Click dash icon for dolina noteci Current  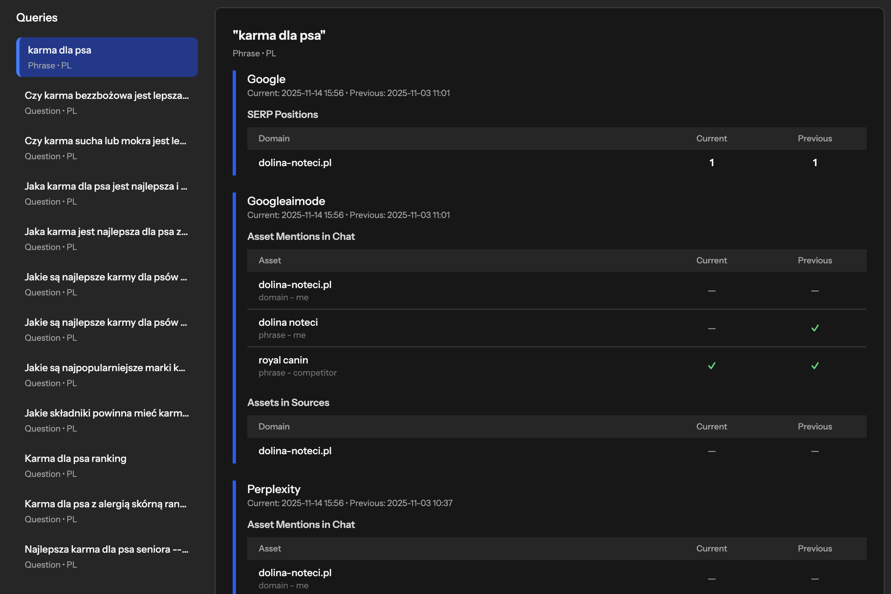pos(711,329)
